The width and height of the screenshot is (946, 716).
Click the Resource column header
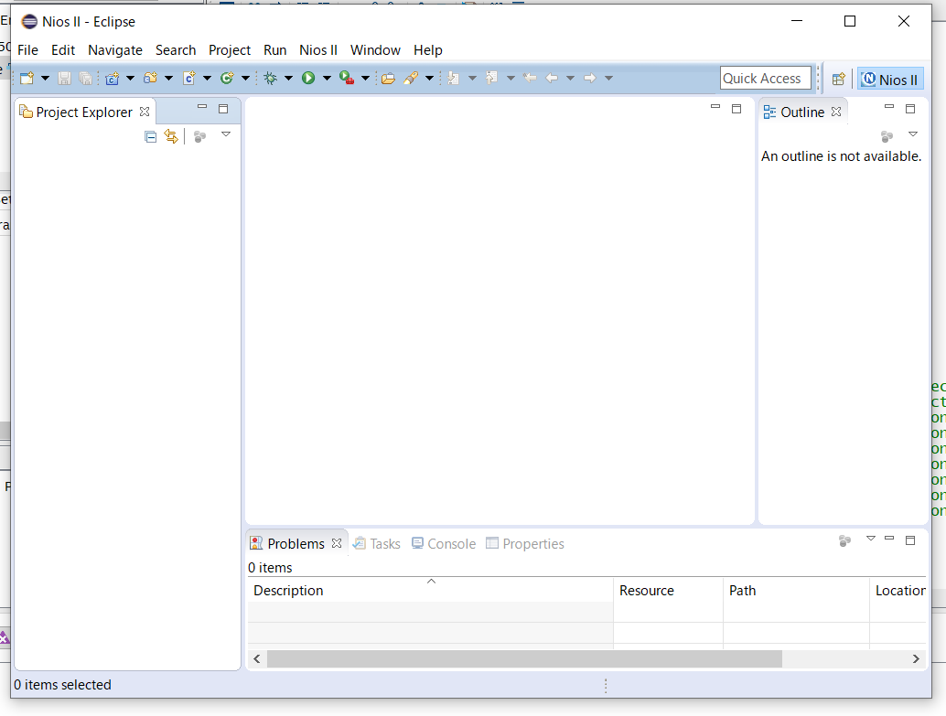pos(668,590)
